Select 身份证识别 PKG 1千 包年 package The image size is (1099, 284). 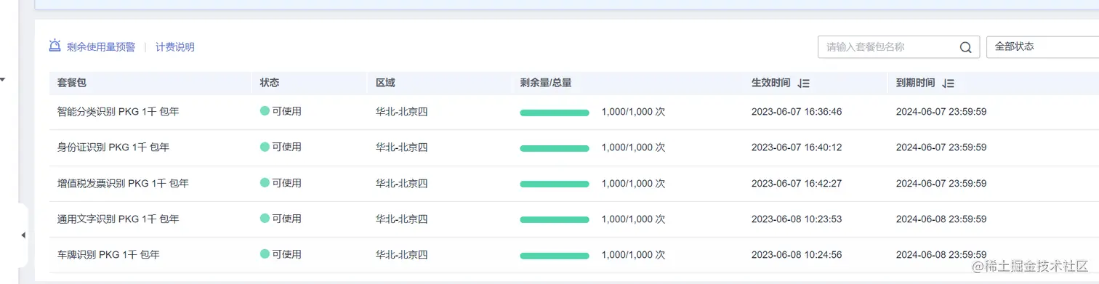coord(113,147)
